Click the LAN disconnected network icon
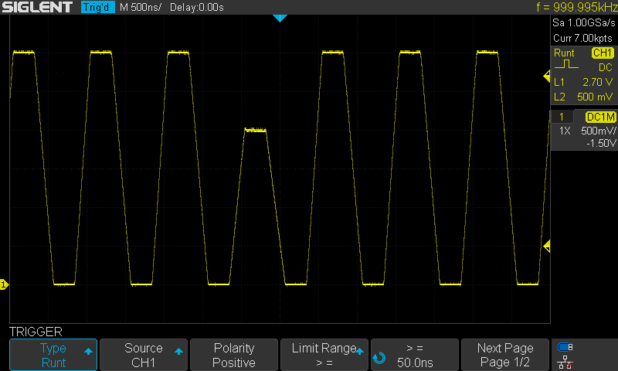This screenshot has width=618, height=371. coord(565,362)
